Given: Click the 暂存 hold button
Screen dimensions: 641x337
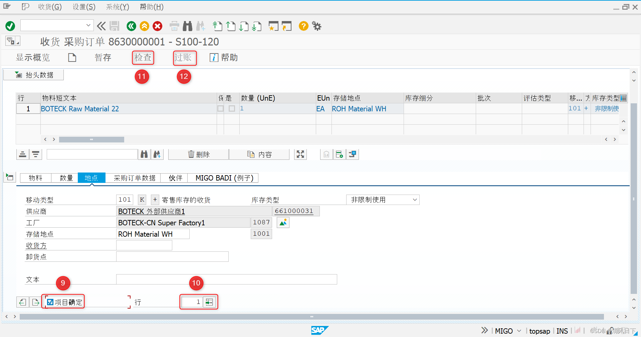Looking at the screenshot, I should (x=103, y=58).
